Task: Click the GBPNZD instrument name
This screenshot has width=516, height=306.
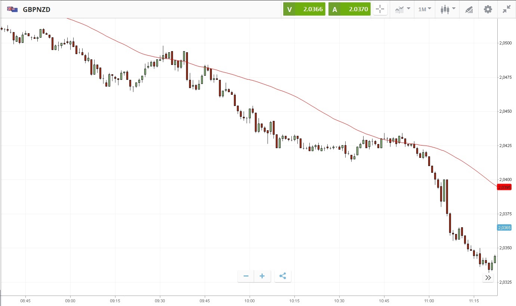Action: [x=37, y=10]
